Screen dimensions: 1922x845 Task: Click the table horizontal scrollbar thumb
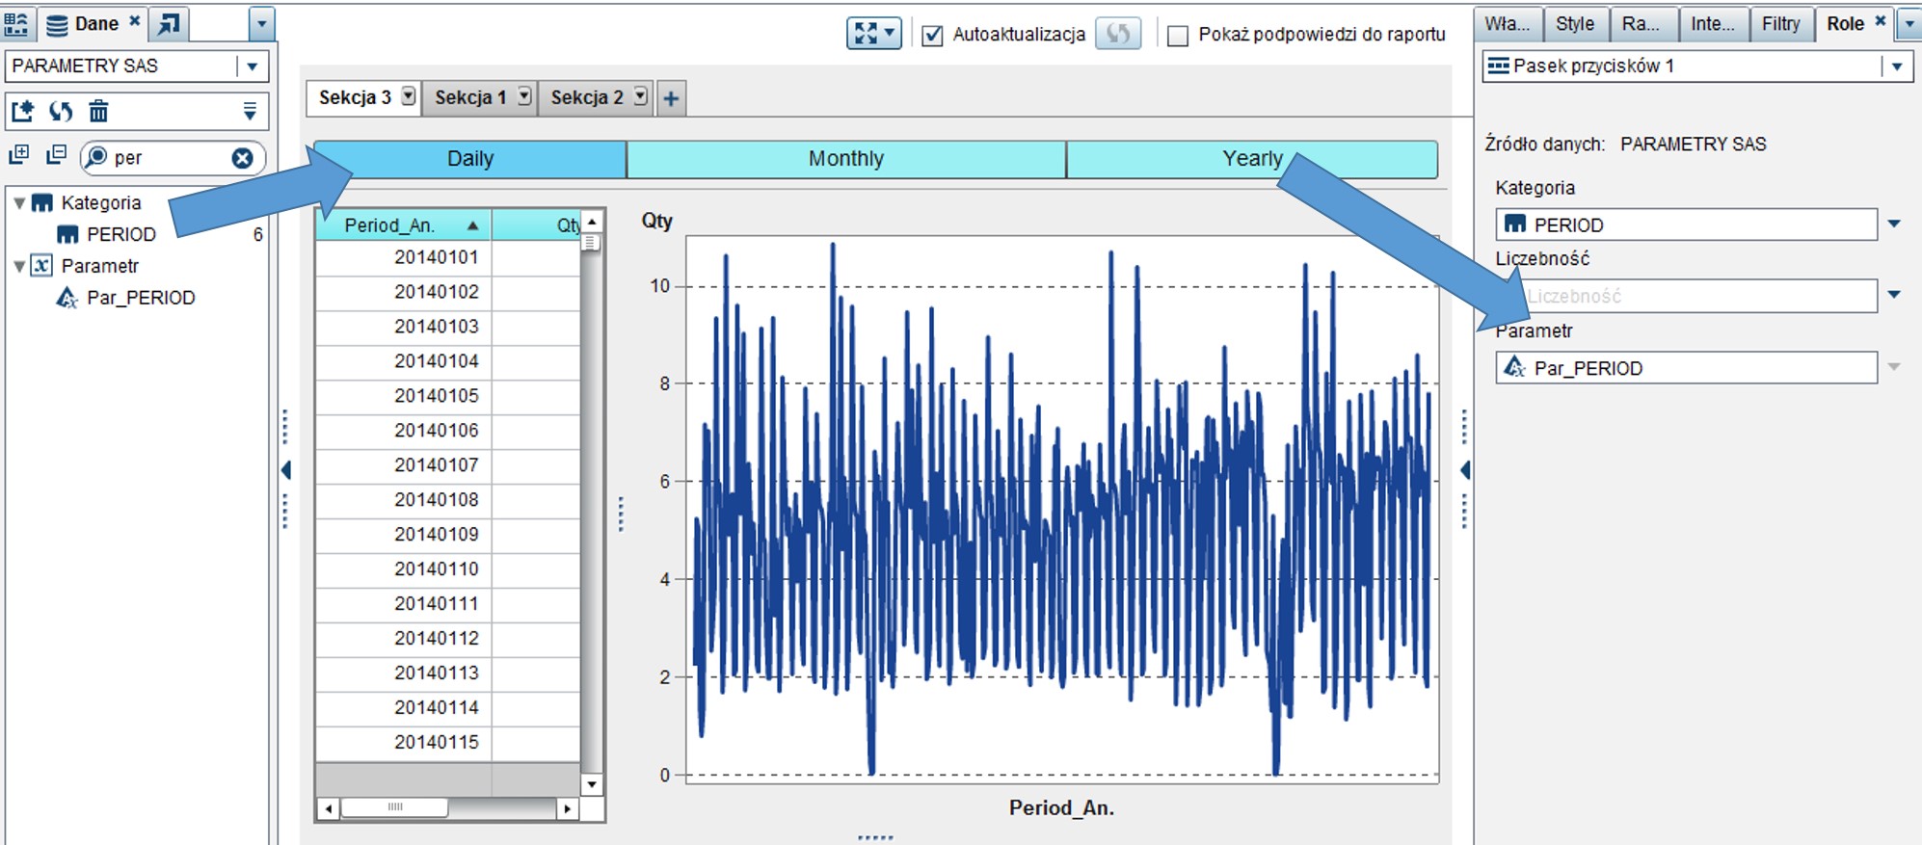tap(394, 807)
